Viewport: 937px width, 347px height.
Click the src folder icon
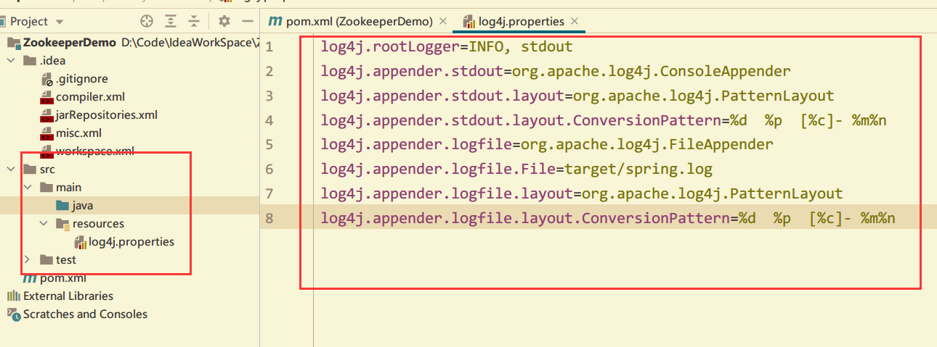click(x=30, y=170)
